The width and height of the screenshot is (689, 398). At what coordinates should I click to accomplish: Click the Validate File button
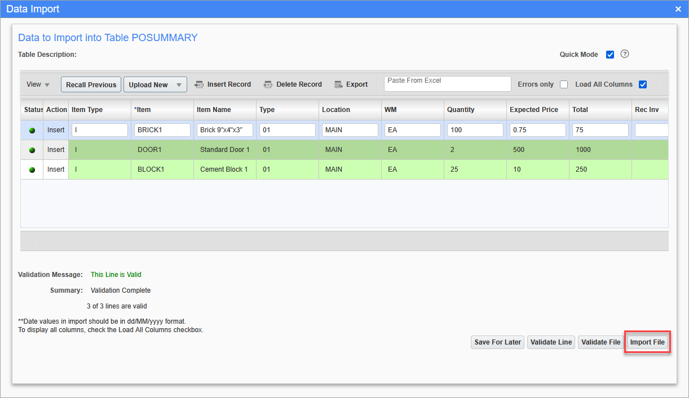(x=600, y=342)
